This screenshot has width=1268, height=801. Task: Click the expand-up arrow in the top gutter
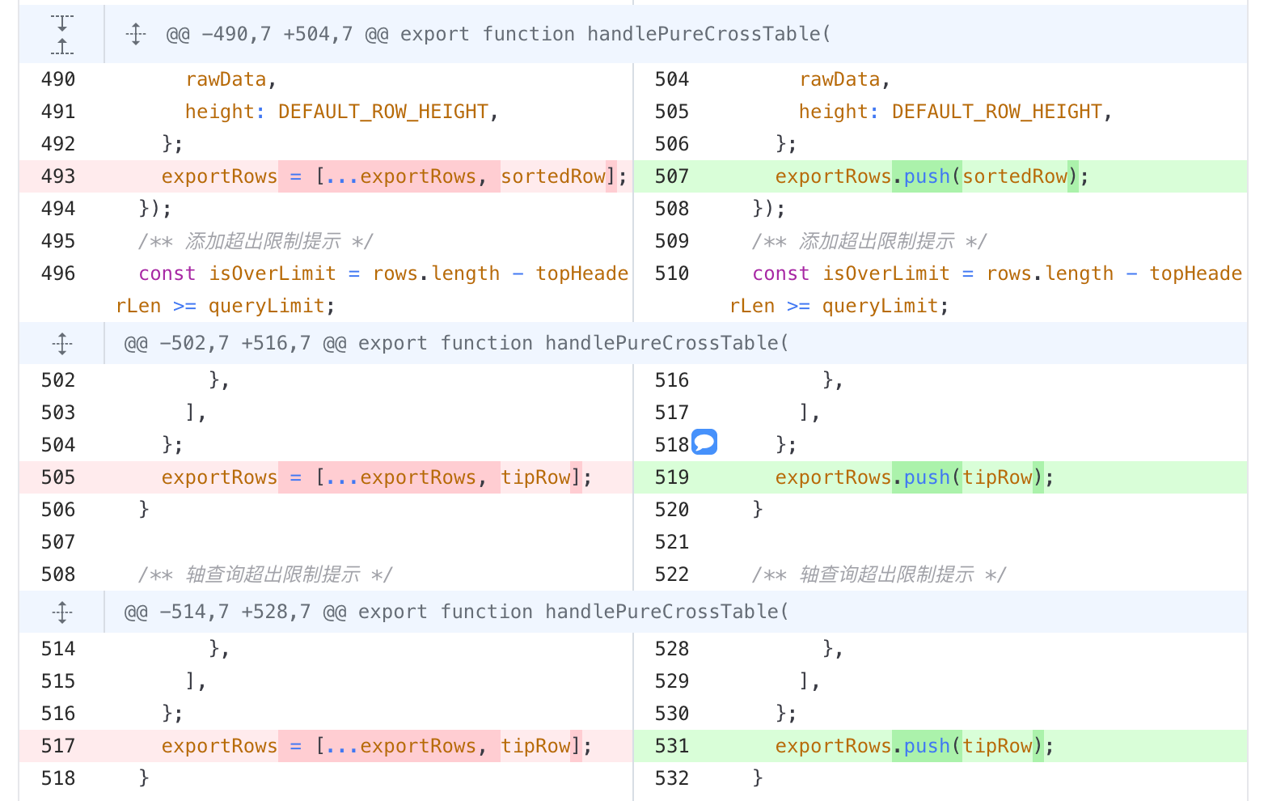click(62, 46)
